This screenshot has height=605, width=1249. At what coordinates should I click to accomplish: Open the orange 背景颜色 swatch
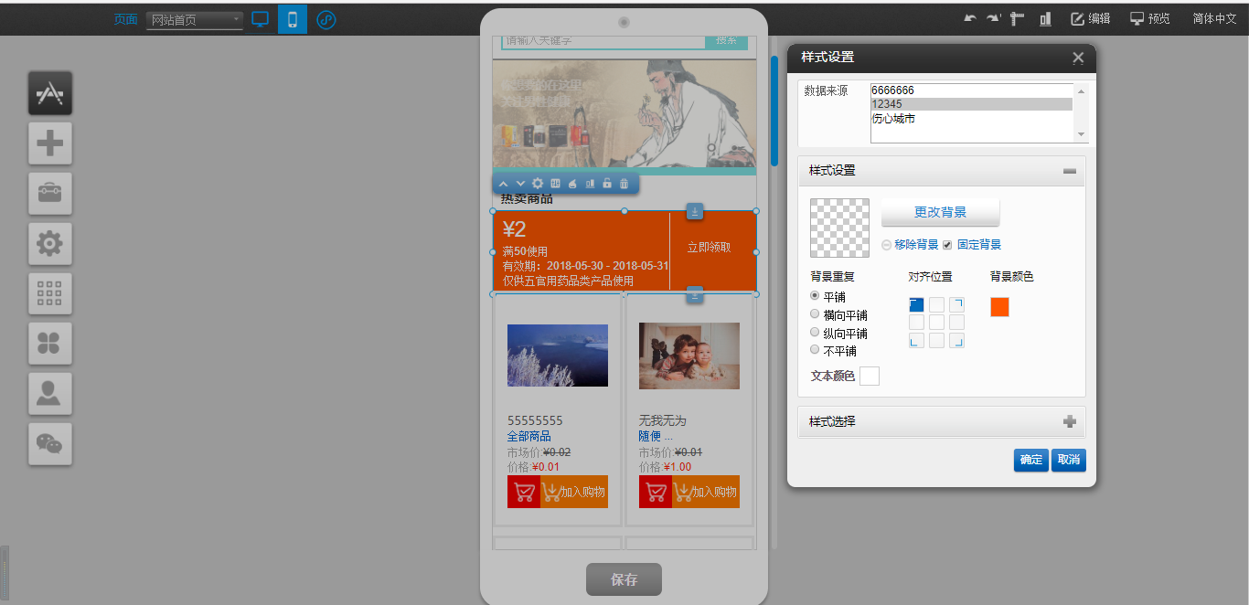tap(999, 307)
